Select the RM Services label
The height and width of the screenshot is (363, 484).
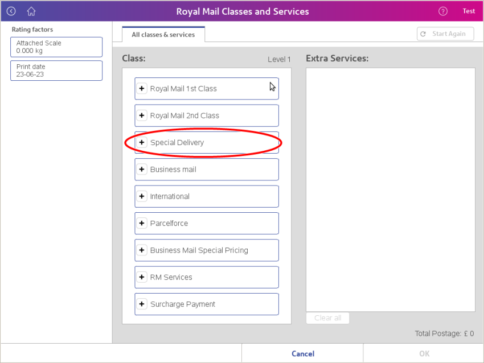171,277
